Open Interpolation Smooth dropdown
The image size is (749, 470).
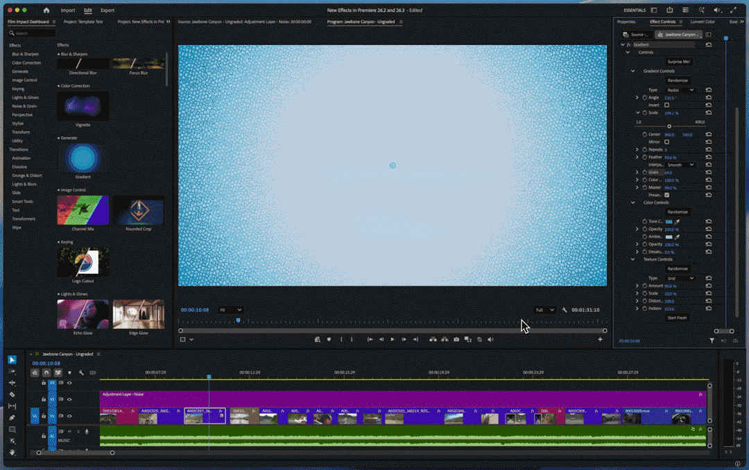pos(680,165)
